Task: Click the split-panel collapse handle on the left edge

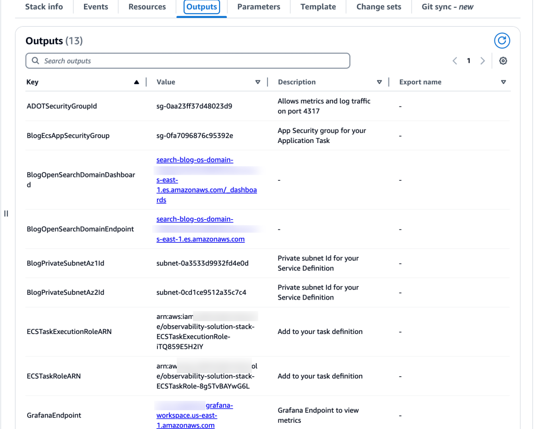Action: [6, 213]
